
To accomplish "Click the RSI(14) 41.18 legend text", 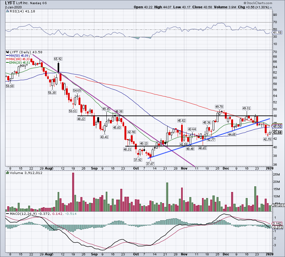I will [22, 11].
